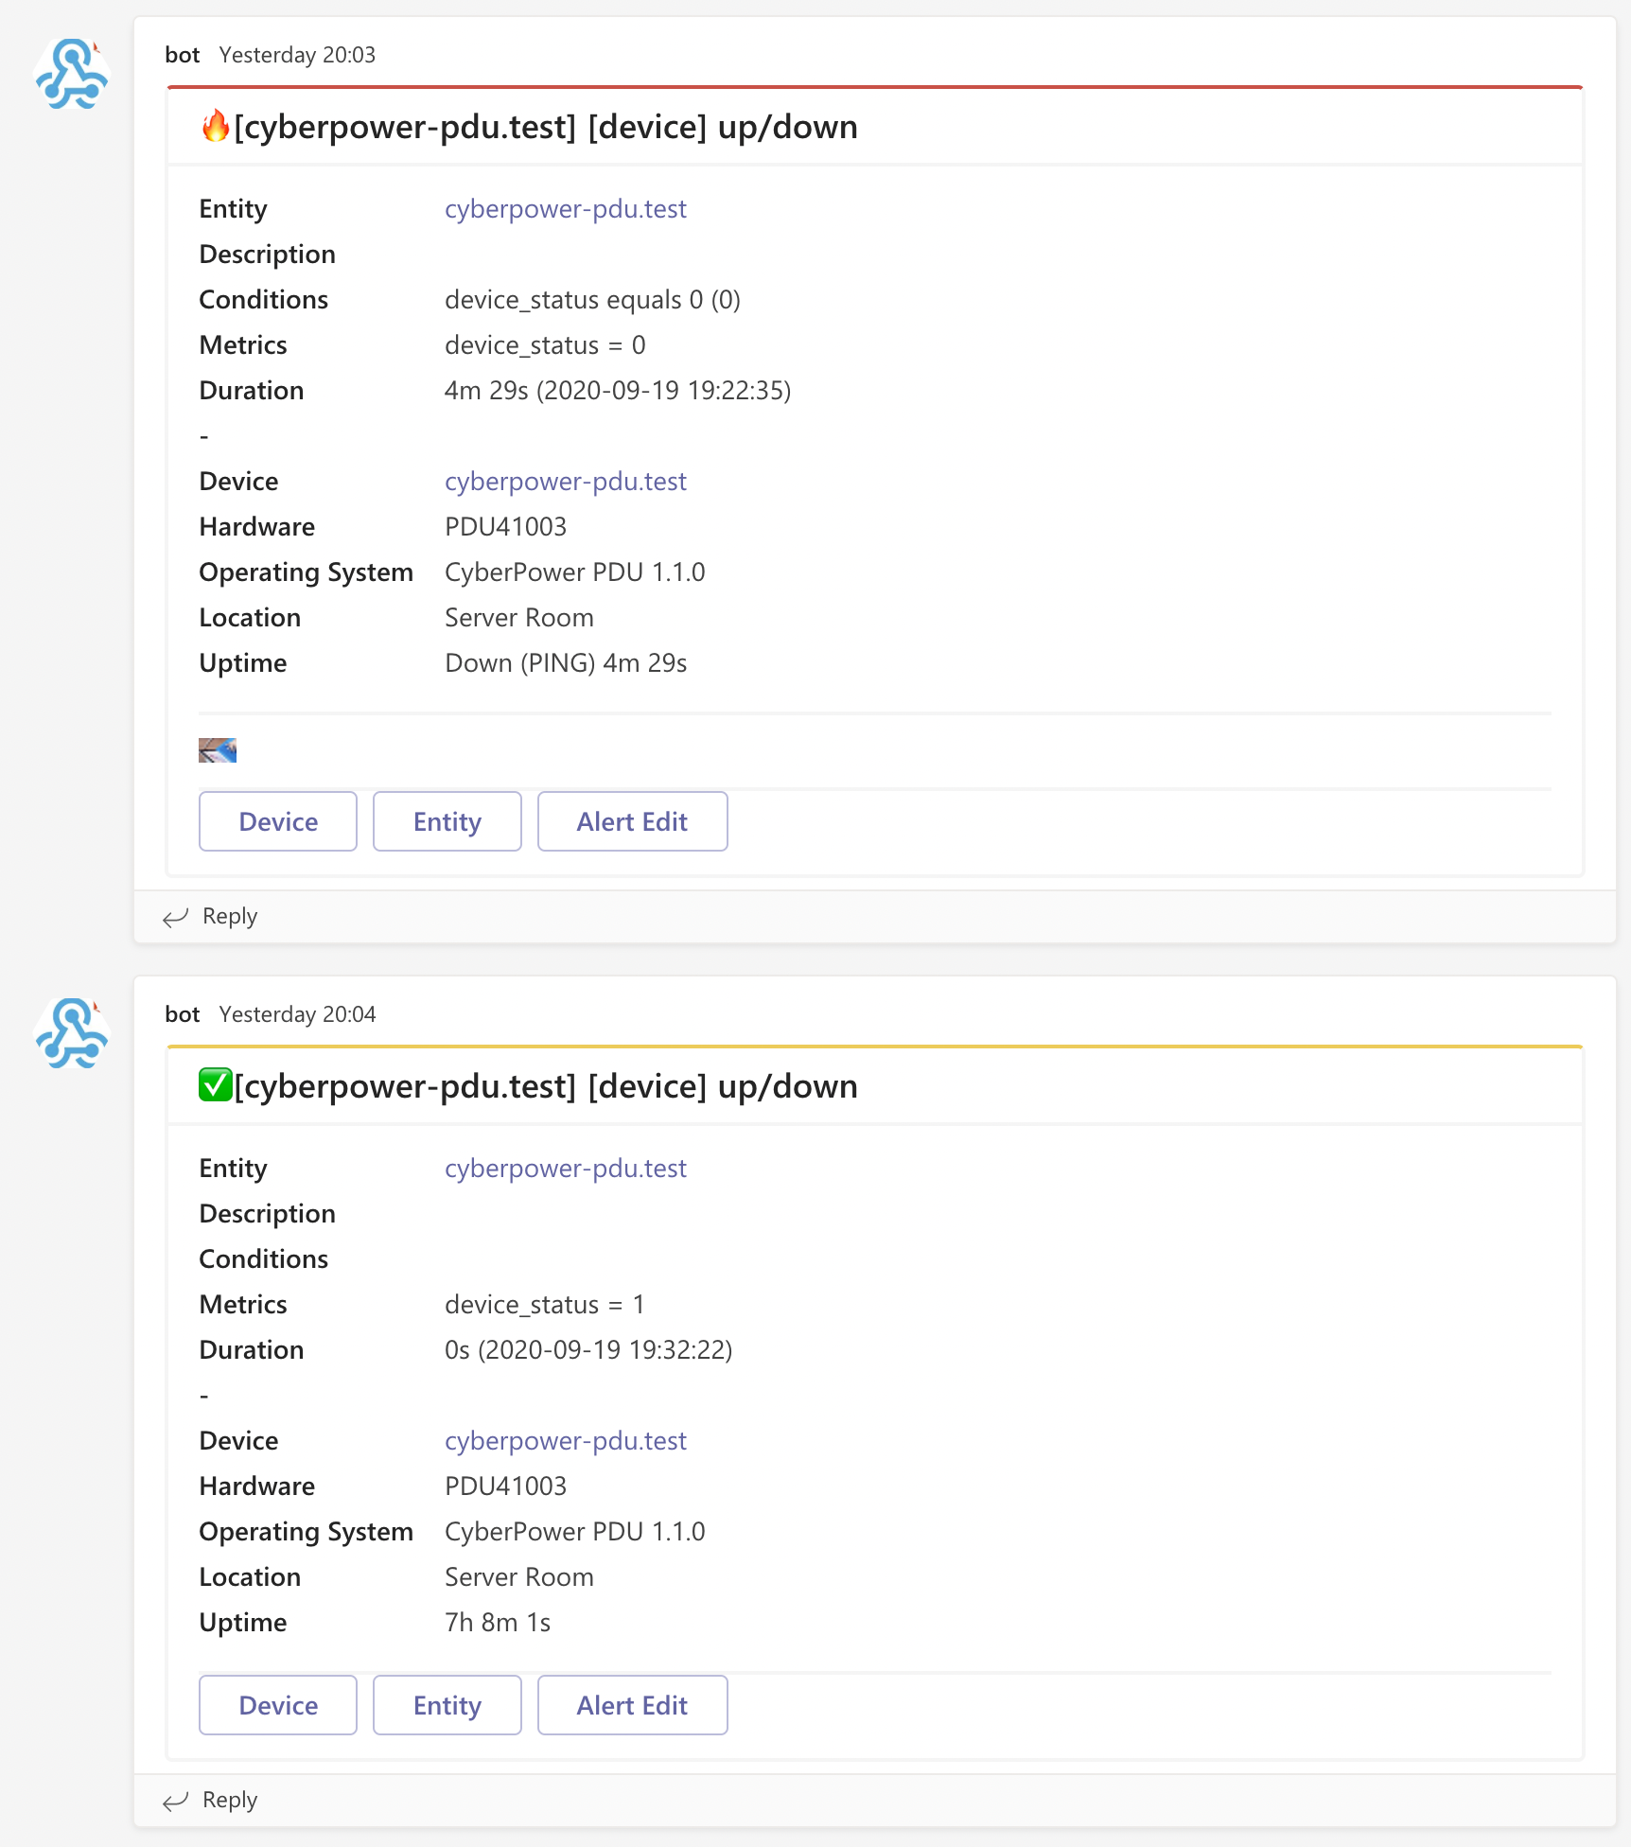Screen dimensions: 1631x1847
Task: Open the Device link cyberpower-pdu.test in the second alert
Action: coord(566,1441)
